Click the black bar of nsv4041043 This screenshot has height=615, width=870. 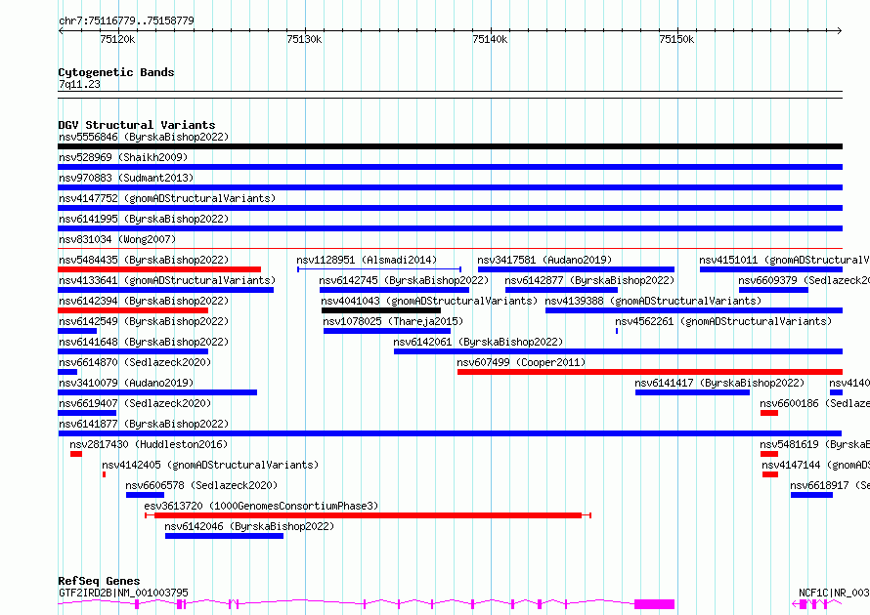point(381,310)
